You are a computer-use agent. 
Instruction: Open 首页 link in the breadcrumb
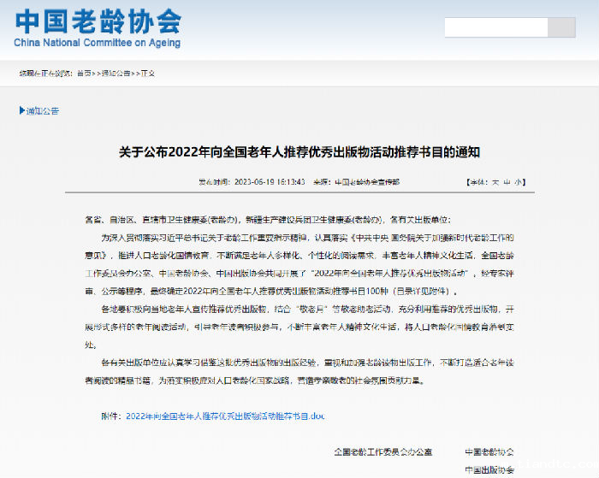pos(83,74)
